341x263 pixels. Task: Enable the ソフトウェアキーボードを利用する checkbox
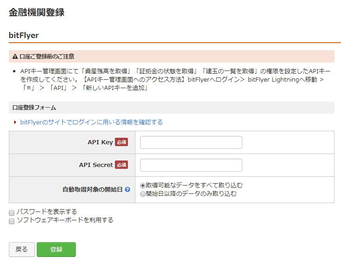pos(12,221)
